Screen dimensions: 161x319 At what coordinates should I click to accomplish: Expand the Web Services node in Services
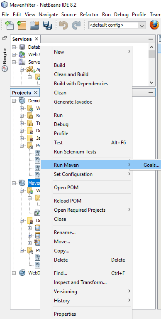tap(14, 54)
